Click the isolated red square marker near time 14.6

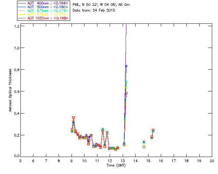[x=144, y=147]
